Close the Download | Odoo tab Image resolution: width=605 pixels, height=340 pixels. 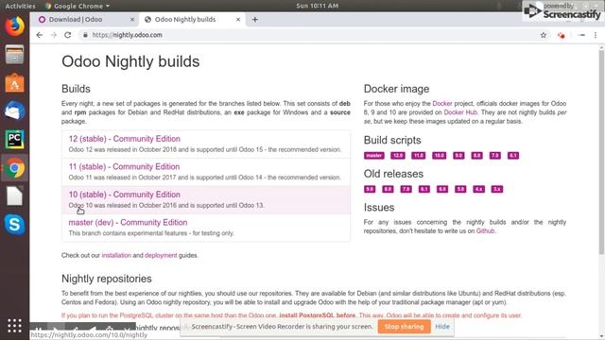[x=132, y=20]
